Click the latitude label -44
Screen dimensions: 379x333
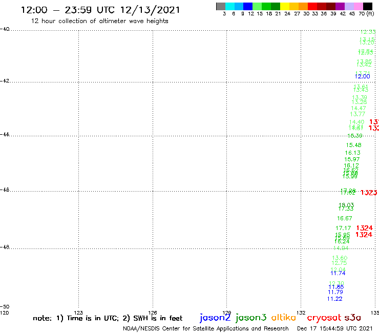(5, 134)
